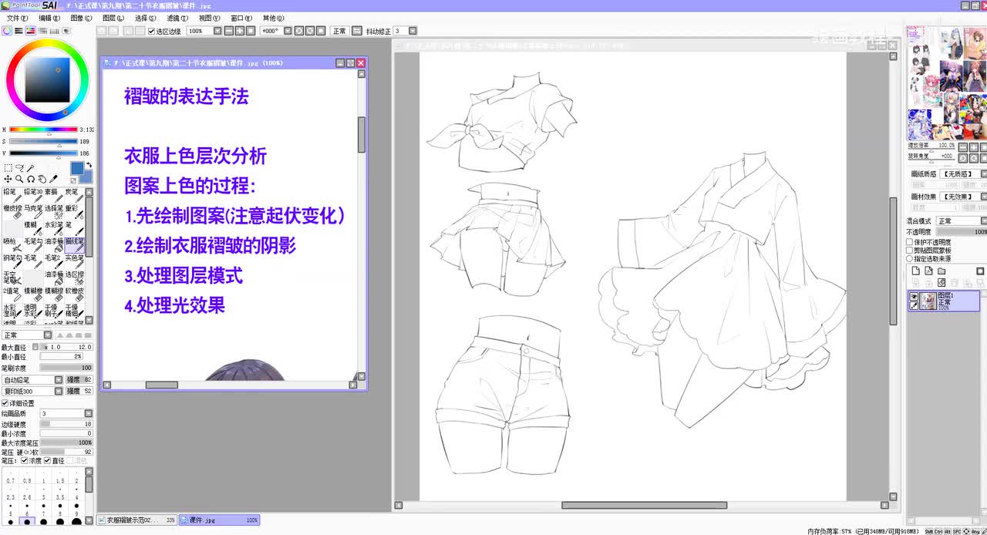Select the rotate view tool
This screenshot has width=987, height=535.
[x=31, y=179]
